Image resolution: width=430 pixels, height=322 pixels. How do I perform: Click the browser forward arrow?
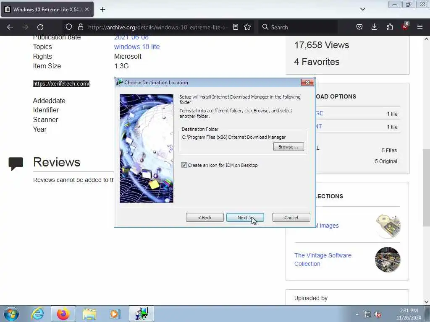point(25,27)
